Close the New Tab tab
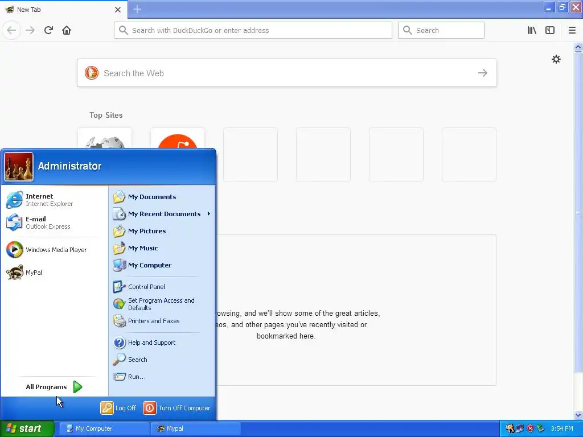Viewport: 583px width, 437px height. (x=117, y=10)
